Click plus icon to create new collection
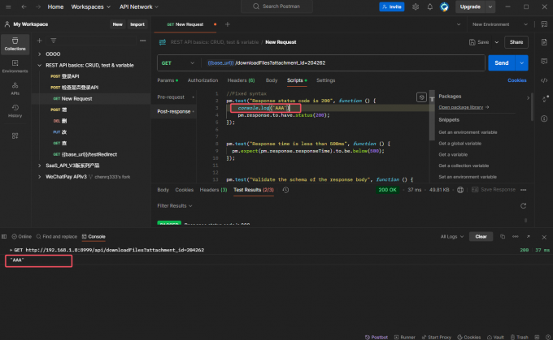The height and width of the screenshot is (340, 553). [x=40, y=41]
